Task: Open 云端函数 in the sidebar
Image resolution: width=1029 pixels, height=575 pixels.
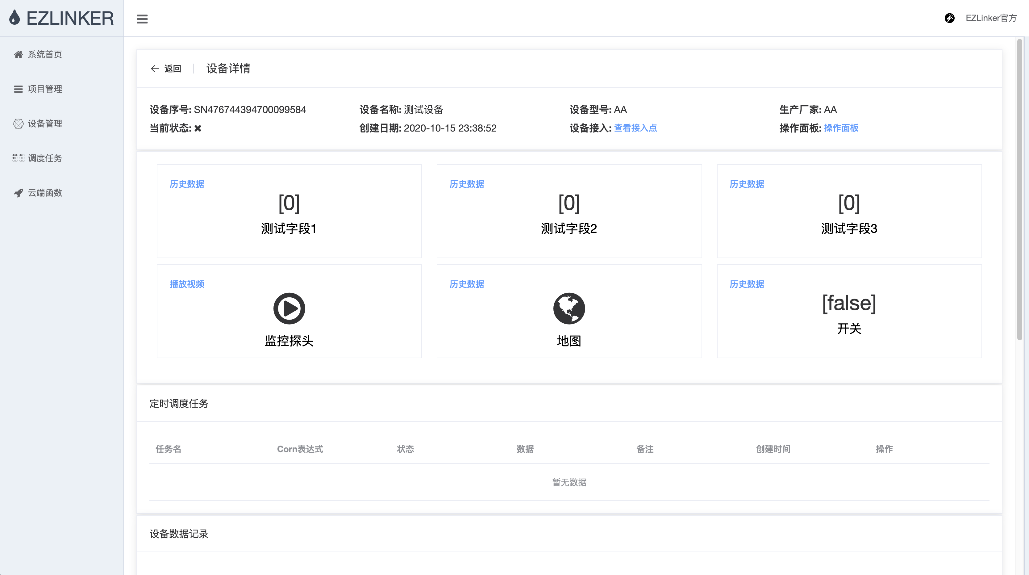Action: 45,193
